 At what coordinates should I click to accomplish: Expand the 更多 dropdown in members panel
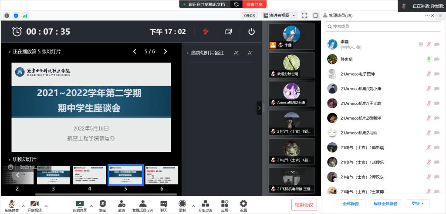click(x=417, y=204)
